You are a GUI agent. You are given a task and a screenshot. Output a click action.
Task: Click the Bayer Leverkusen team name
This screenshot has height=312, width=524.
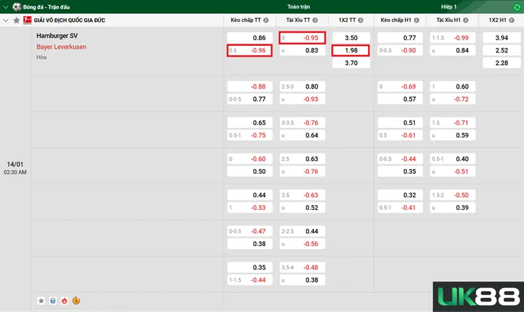coord(61,47)
